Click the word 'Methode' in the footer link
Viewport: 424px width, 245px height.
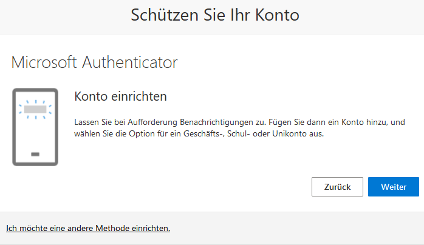(112, 228)
